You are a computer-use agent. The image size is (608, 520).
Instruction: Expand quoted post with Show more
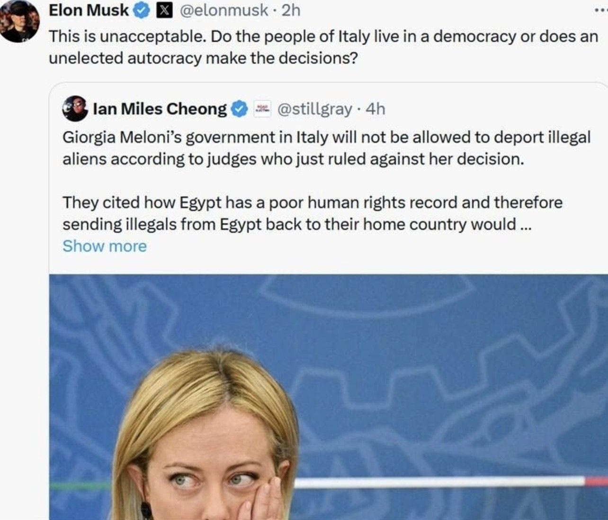[105, 246]
